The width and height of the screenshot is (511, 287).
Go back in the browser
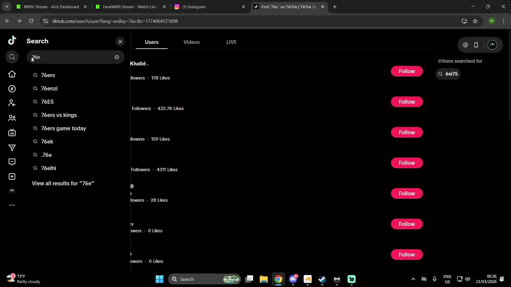click(7, 21)
